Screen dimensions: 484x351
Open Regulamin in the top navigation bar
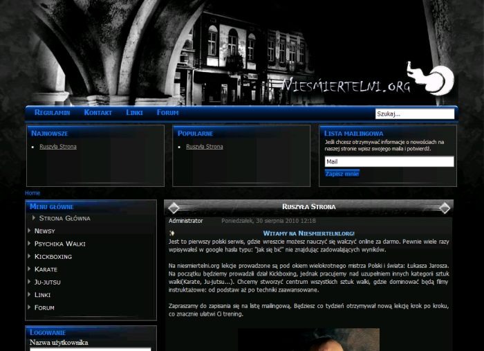tap(52, 112)
